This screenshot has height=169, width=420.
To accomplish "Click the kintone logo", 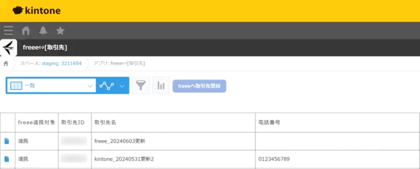I will pos(37,11).
